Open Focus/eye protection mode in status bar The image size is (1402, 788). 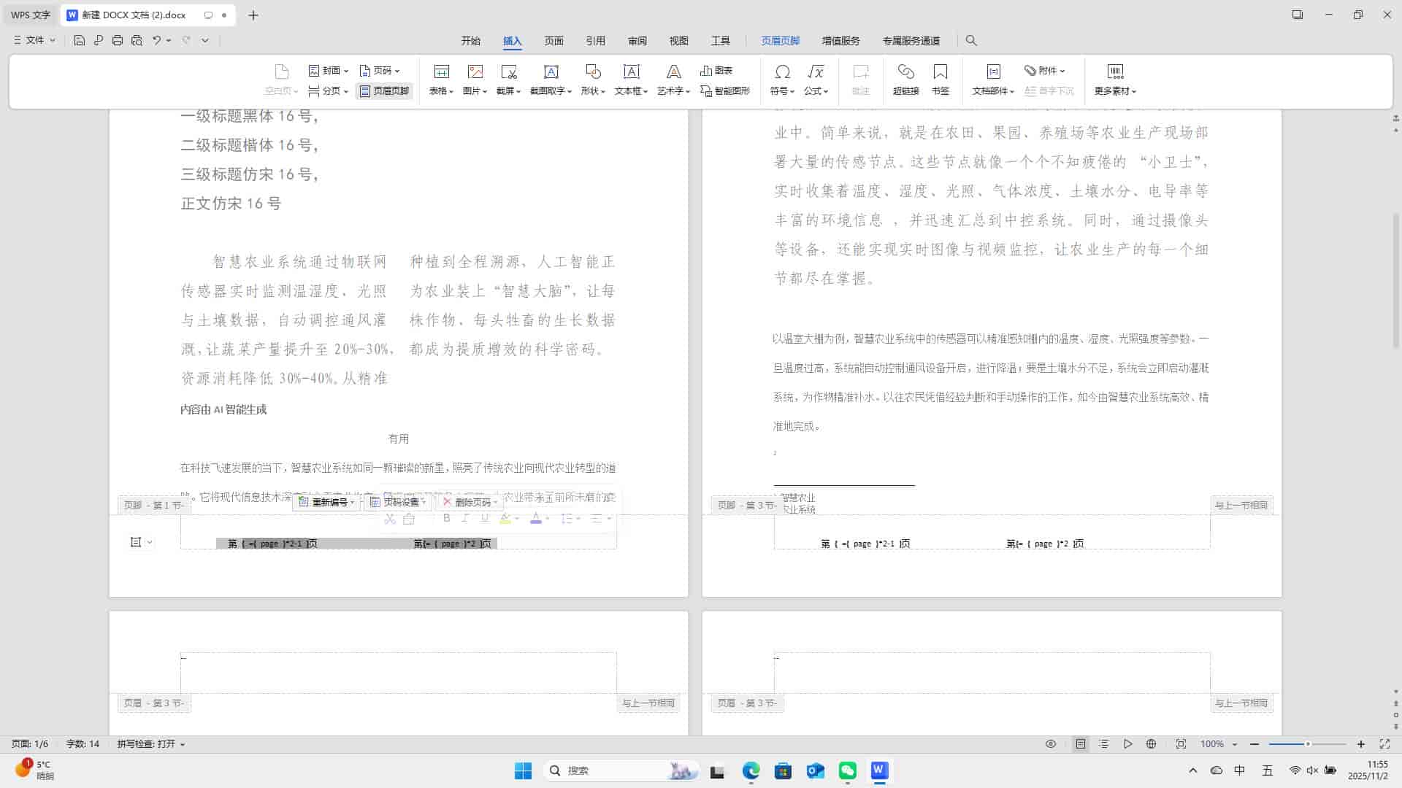click(1051, 744)
